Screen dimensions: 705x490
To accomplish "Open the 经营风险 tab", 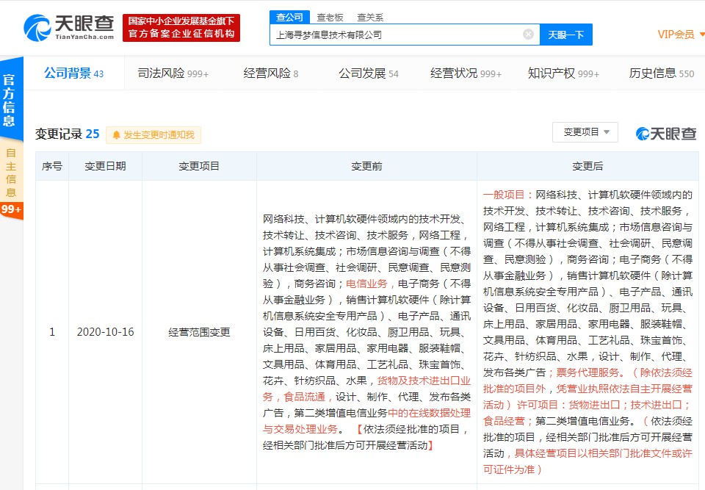I will coord(271,73).
